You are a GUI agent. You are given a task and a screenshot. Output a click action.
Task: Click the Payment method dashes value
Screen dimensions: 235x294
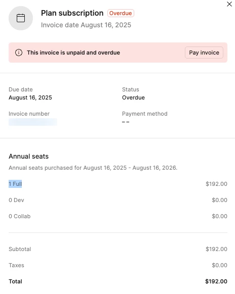pyautogui.click(x=126, y=122)
